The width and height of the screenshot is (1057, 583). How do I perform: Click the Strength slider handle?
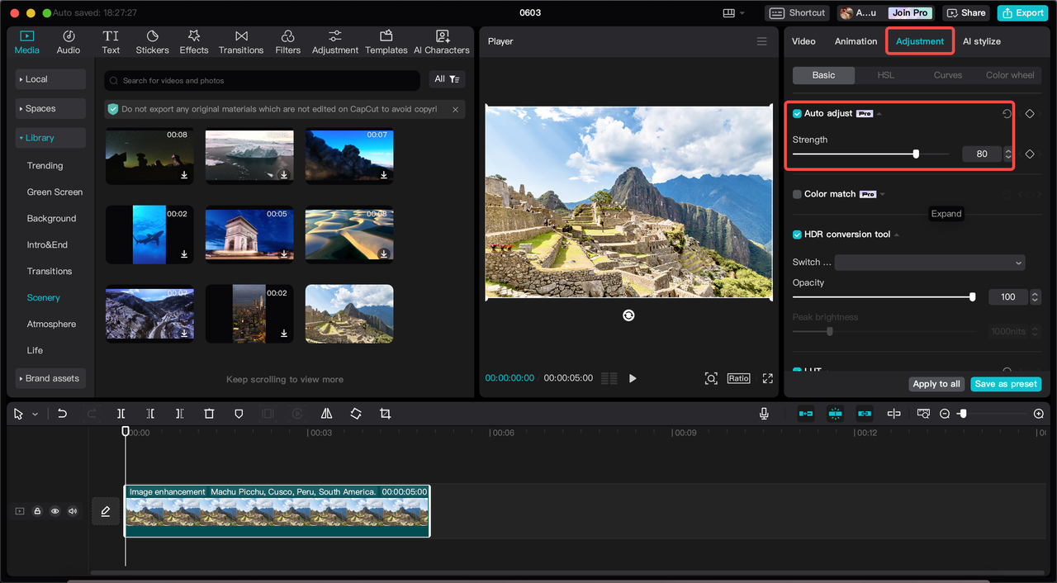pyautogui.click(x=916, y=154)
